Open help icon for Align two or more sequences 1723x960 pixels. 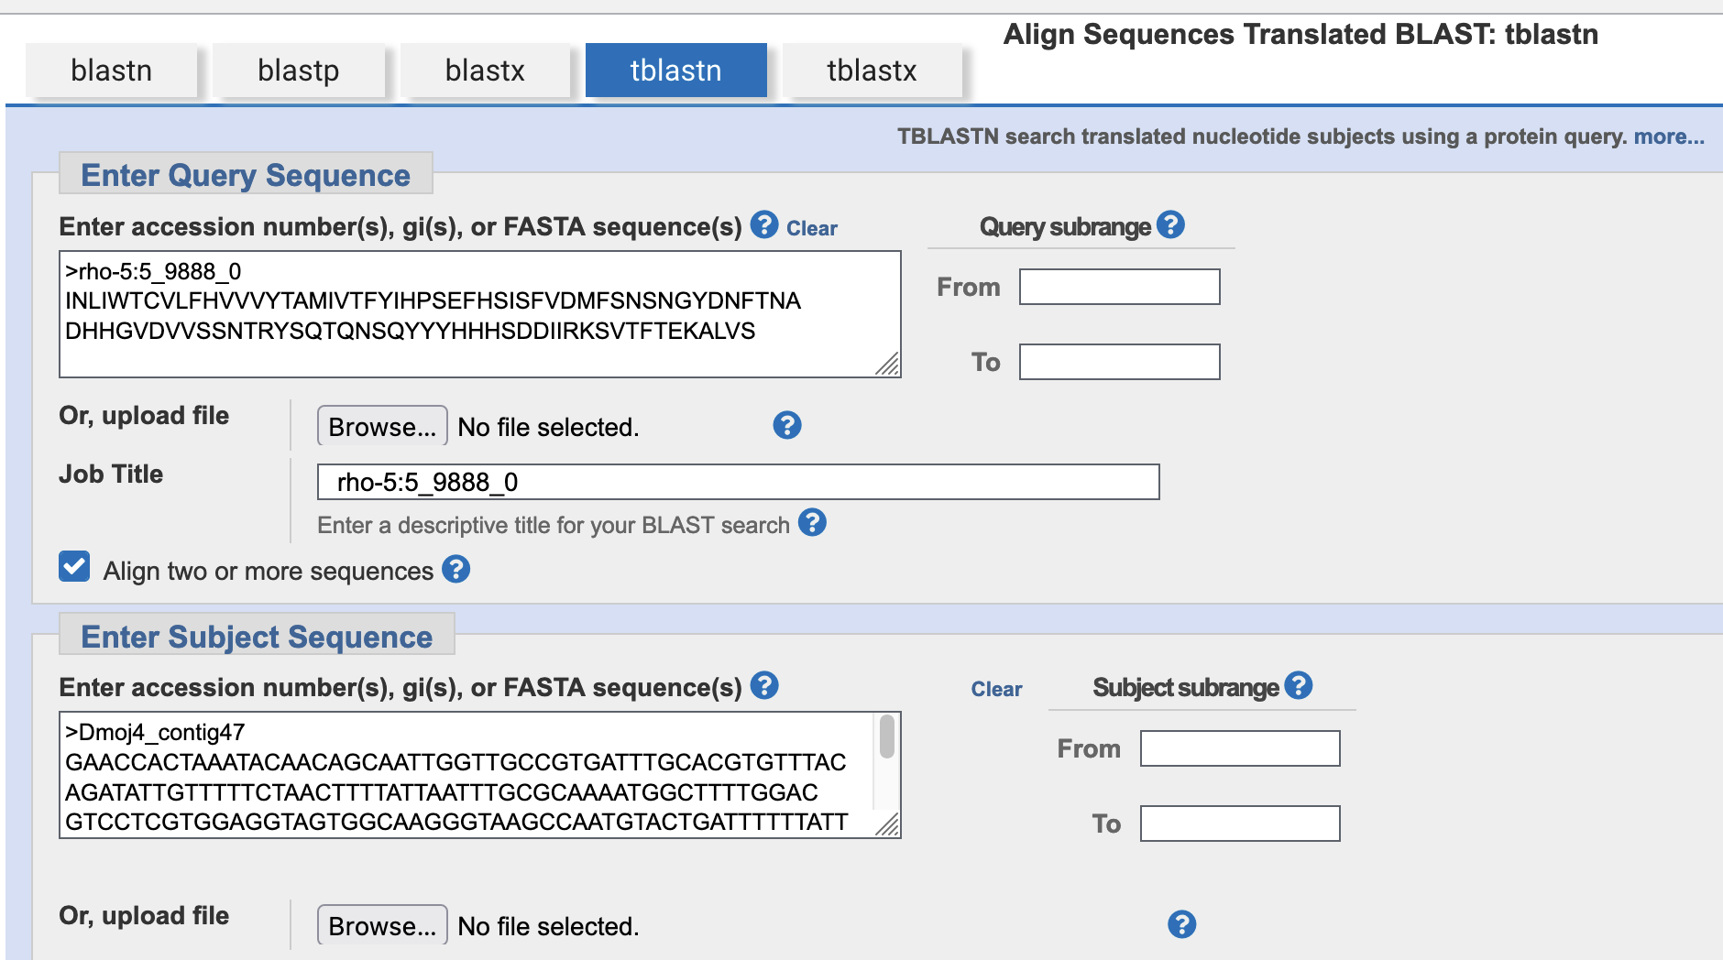tap(456, 569)
